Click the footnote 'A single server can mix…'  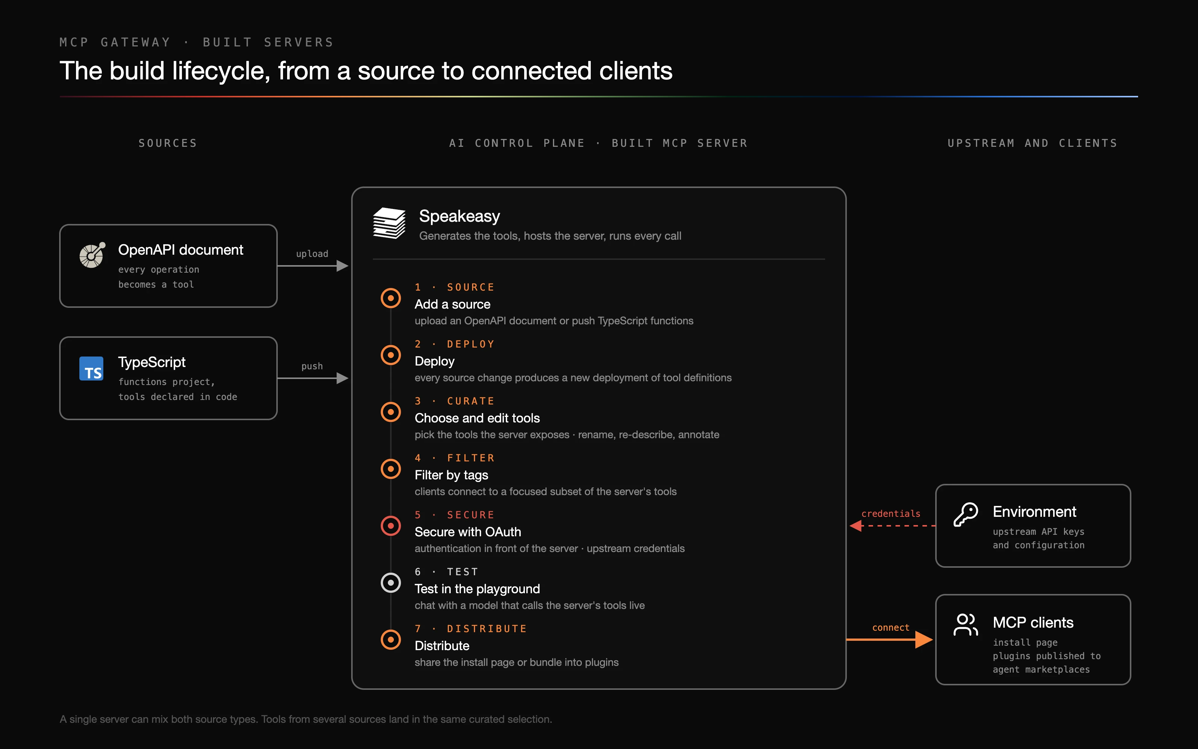pos(306,719)
